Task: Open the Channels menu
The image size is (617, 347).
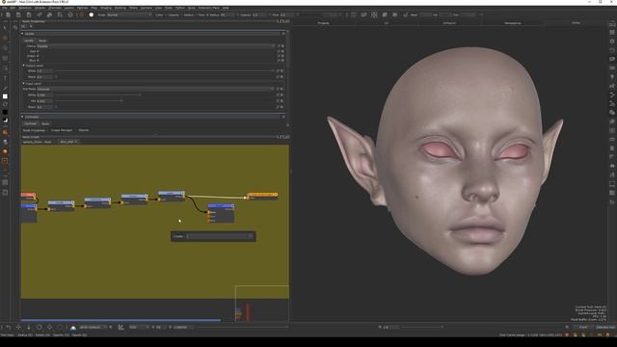Action: 55,8
